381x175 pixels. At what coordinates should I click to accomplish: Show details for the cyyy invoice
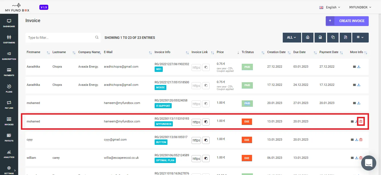coord(352,140)
